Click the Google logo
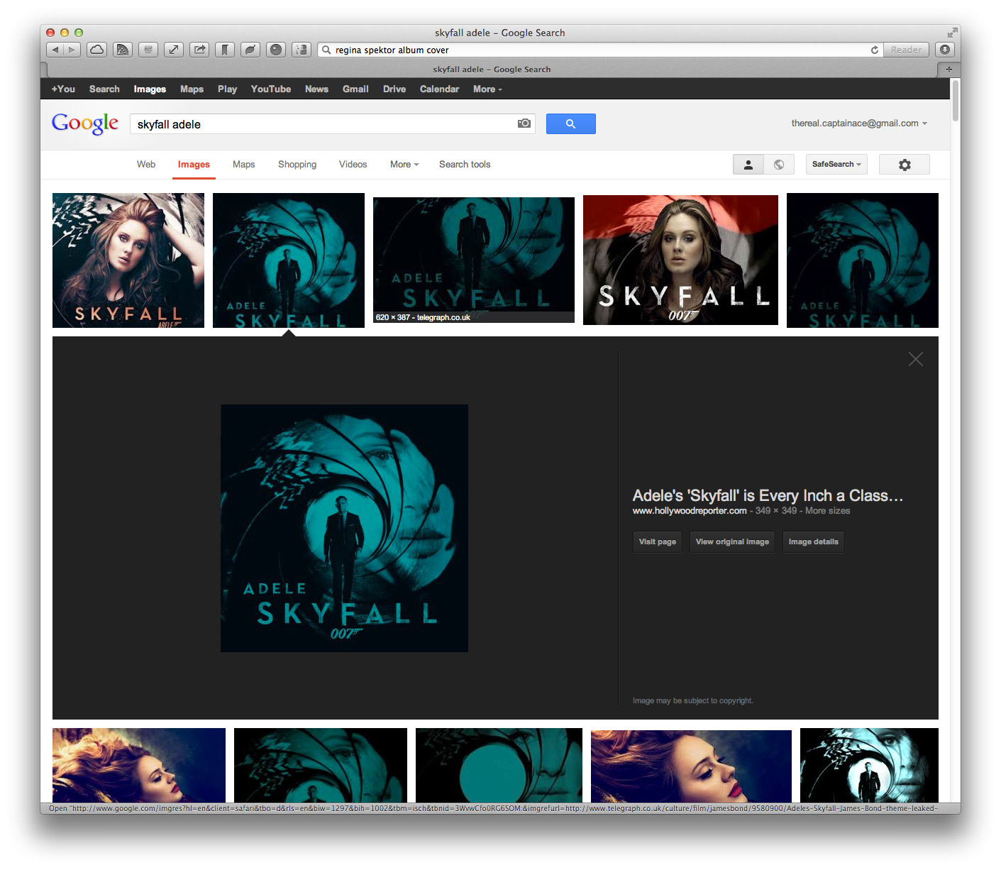Image resolution: width=1001 pixels, height=870 pixels. (x=85, y=123)
